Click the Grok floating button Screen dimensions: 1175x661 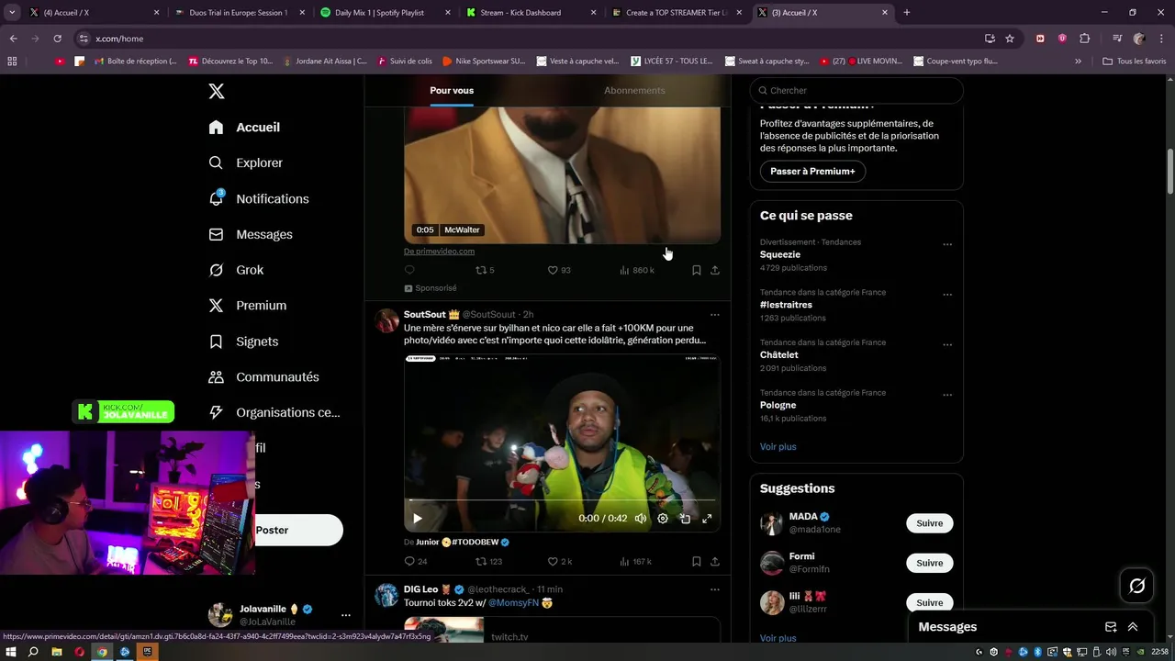(1136, 586)
